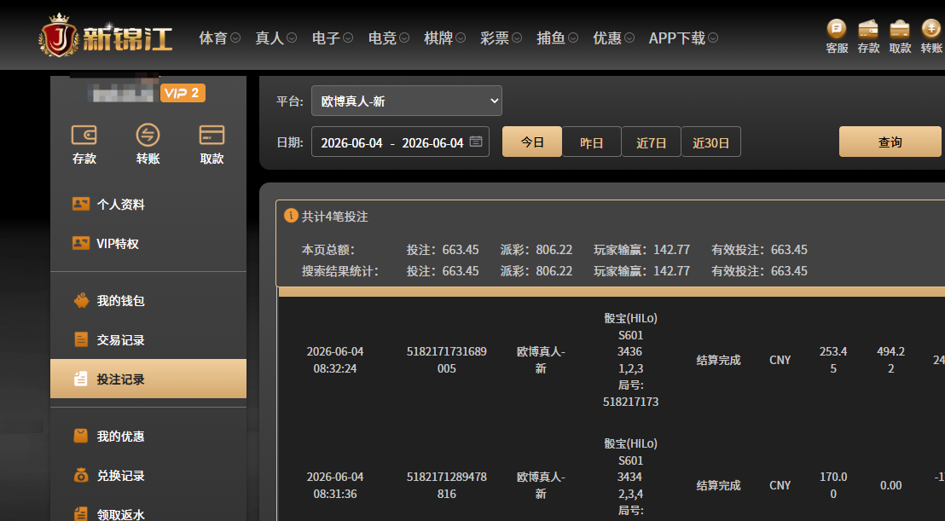Expand the 捕鱼 navigation menu
Image resolution: width=945 pixels, height=521 pixels.
(558, 38)
